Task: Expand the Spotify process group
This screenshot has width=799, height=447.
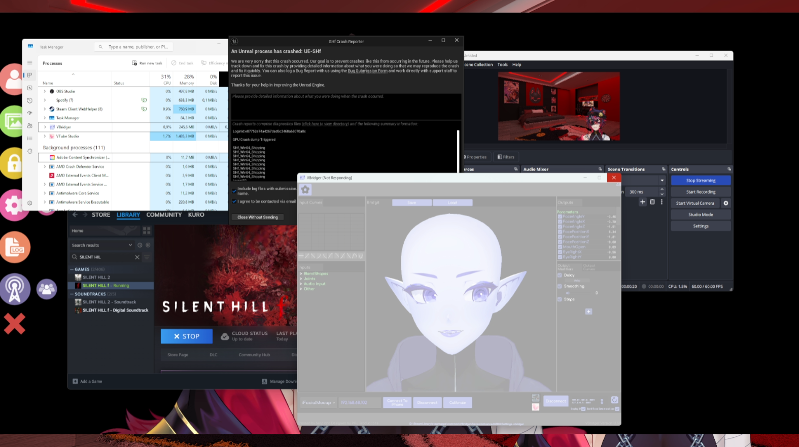Action: (45, 100)
